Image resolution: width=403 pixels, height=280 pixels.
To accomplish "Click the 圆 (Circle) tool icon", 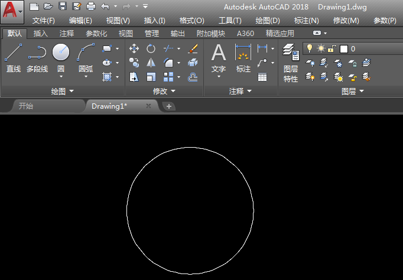I will pos(60,53).
